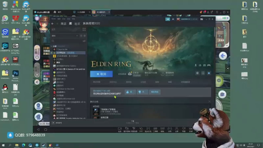Click the blue 取消 cancel button
This screenshot has height=148, width=263.
101,74
